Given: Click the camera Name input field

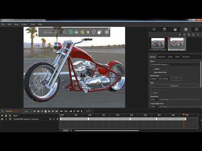Looking at the screenshot, I should (175, 65).
